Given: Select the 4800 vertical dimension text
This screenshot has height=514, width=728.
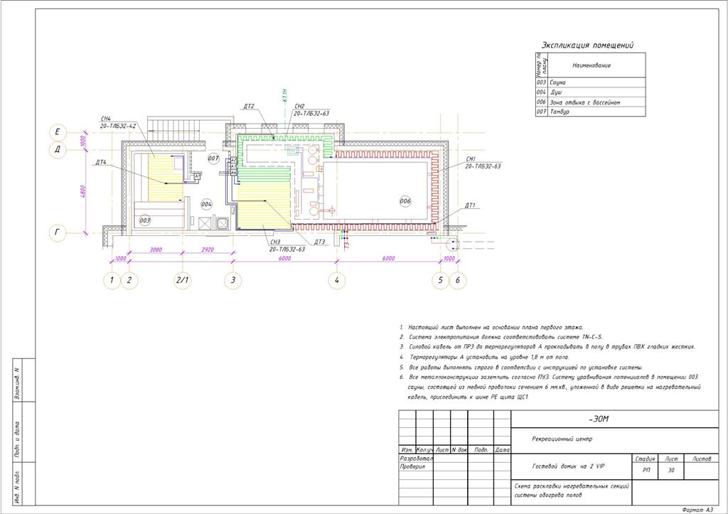Looking at the screenshot, I should (82, 191).
